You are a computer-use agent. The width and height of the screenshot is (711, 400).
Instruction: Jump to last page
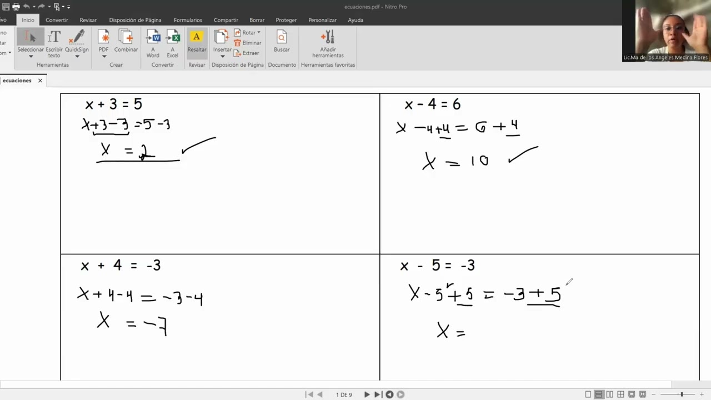378,394
